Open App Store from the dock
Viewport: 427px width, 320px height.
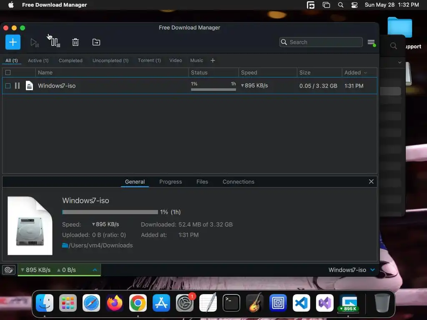pyautogui.click(x=161, y=303)
